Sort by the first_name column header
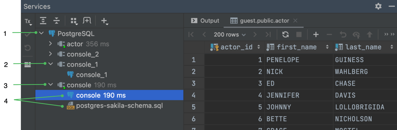This screenshot has width=397, height=130. coord(296,47)
